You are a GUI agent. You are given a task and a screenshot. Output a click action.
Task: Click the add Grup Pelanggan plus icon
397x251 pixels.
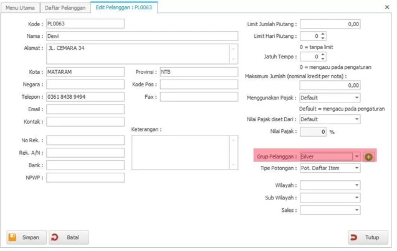click(368, 157)
